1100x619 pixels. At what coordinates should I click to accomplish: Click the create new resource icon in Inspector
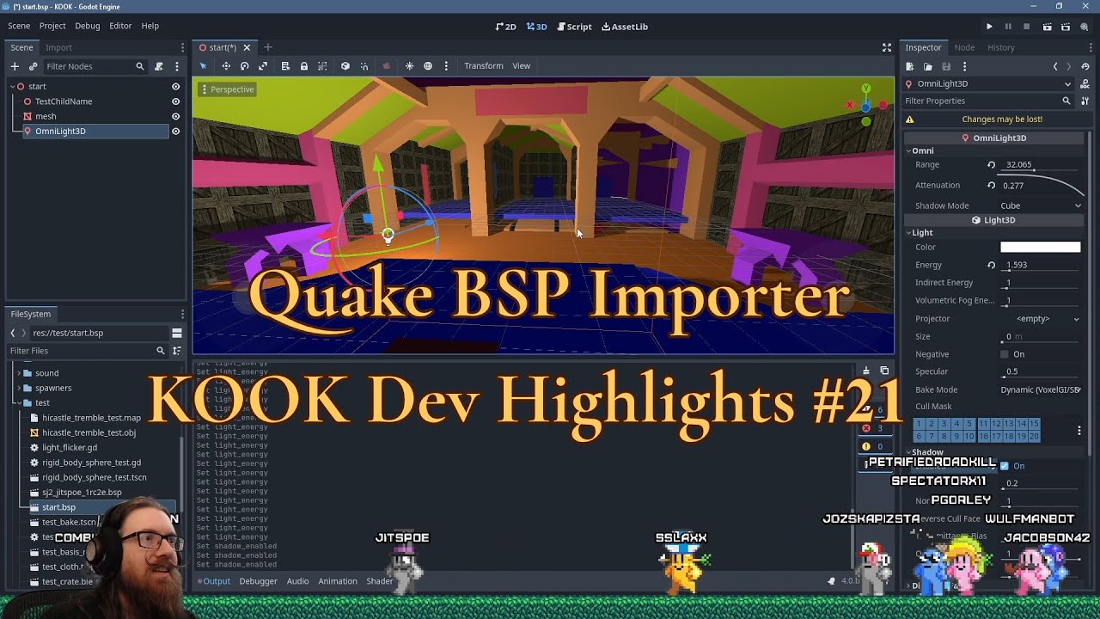910,66
